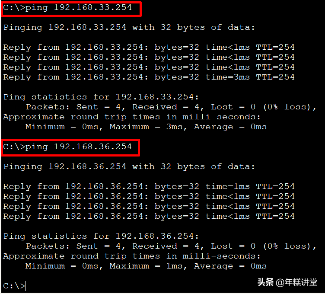Click the command line 'ping 192.168.33.254'
Screen dimensions: 325x294
pyautogui.click(x=67, y=8)
